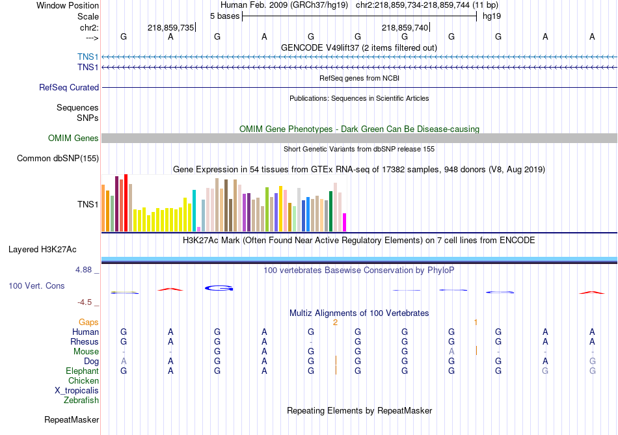Viewport: 618px width, 435px height.
Task: Click the OMIM Gene Phenotypes green title
Action: pos(359,129)
